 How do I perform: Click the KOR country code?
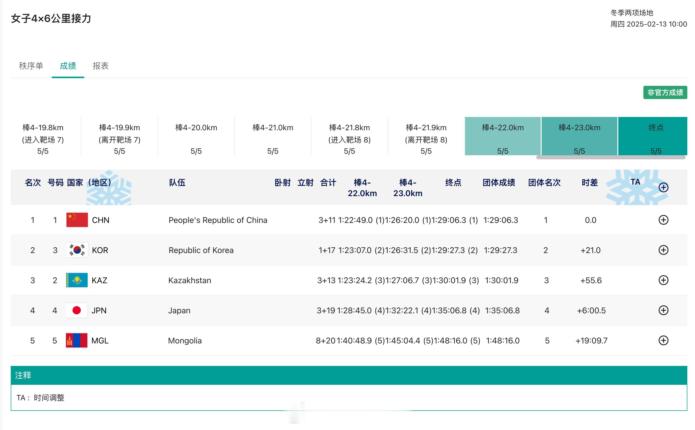pyautogui.click(x=100, y=250)
